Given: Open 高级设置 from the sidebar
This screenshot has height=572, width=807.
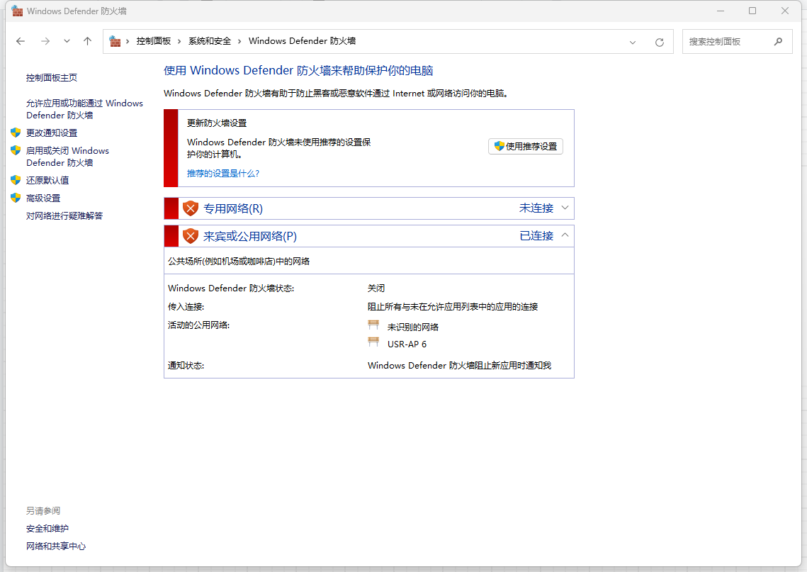Looking at the screenshot, I should [43, 198].
